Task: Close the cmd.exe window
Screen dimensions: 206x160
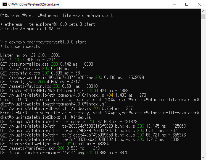Action: [x=199, y=4]
